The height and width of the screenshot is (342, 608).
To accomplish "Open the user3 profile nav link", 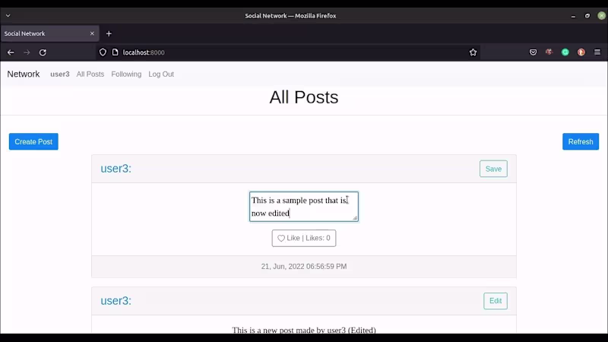I will [x=60, y=74].
